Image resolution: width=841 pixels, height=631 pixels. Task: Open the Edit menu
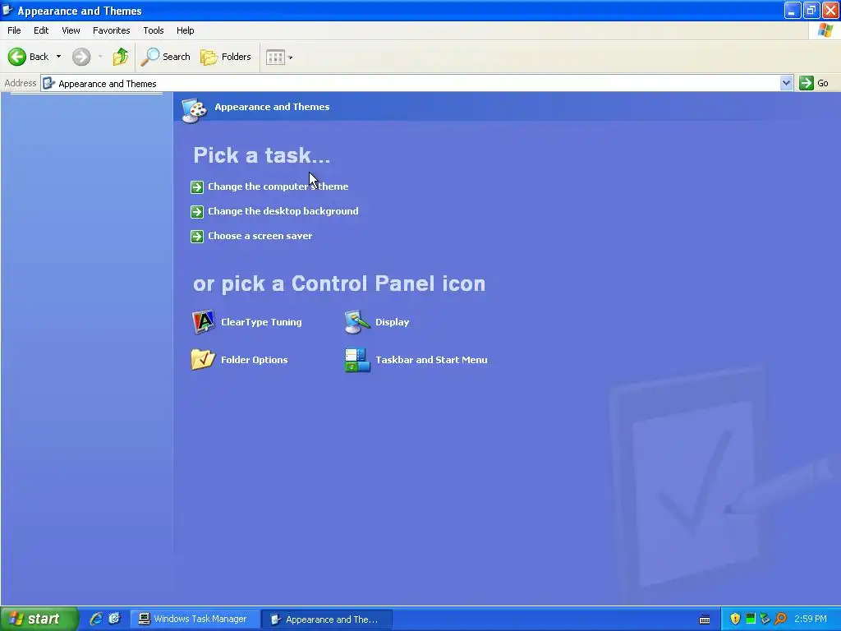pos(41,30)
